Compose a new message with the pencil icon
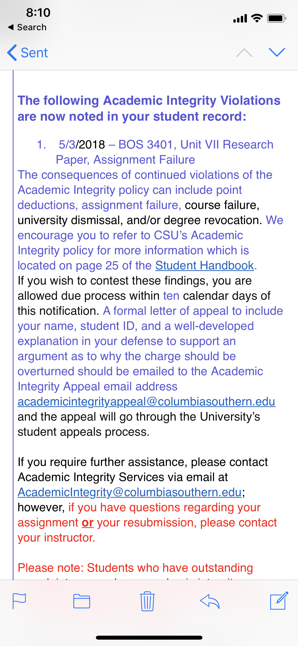The height and width of the screenshot is (646, 298). tap(279, 600)
